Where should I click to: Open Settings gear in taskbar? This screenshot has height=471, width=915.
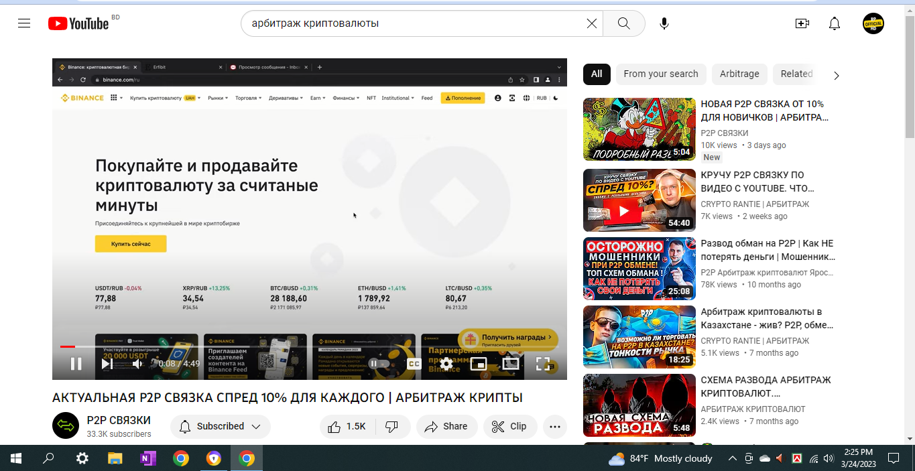tap(82, 458)
